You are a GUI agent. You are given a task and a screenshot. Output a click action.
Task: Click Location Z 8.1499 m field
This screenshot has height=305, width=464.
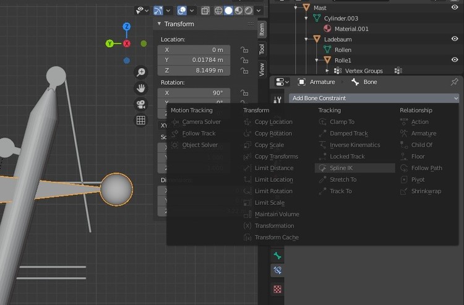pyautogui.click(x=194, y=71)
